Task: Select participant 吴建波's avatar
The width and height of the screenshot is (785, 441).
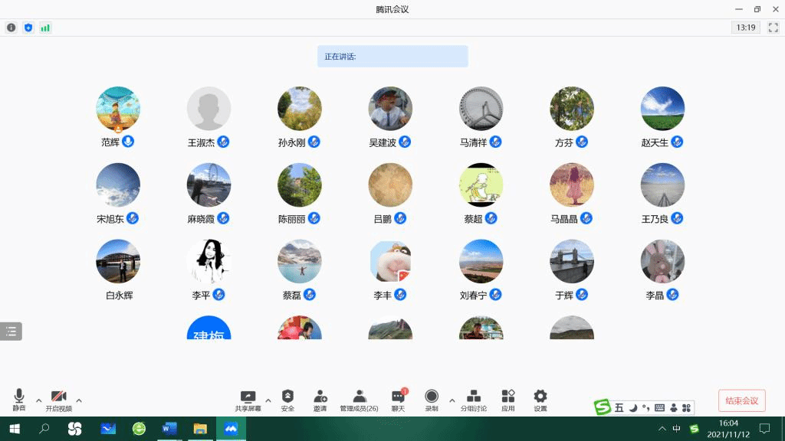Action: [x=390, y=109]
